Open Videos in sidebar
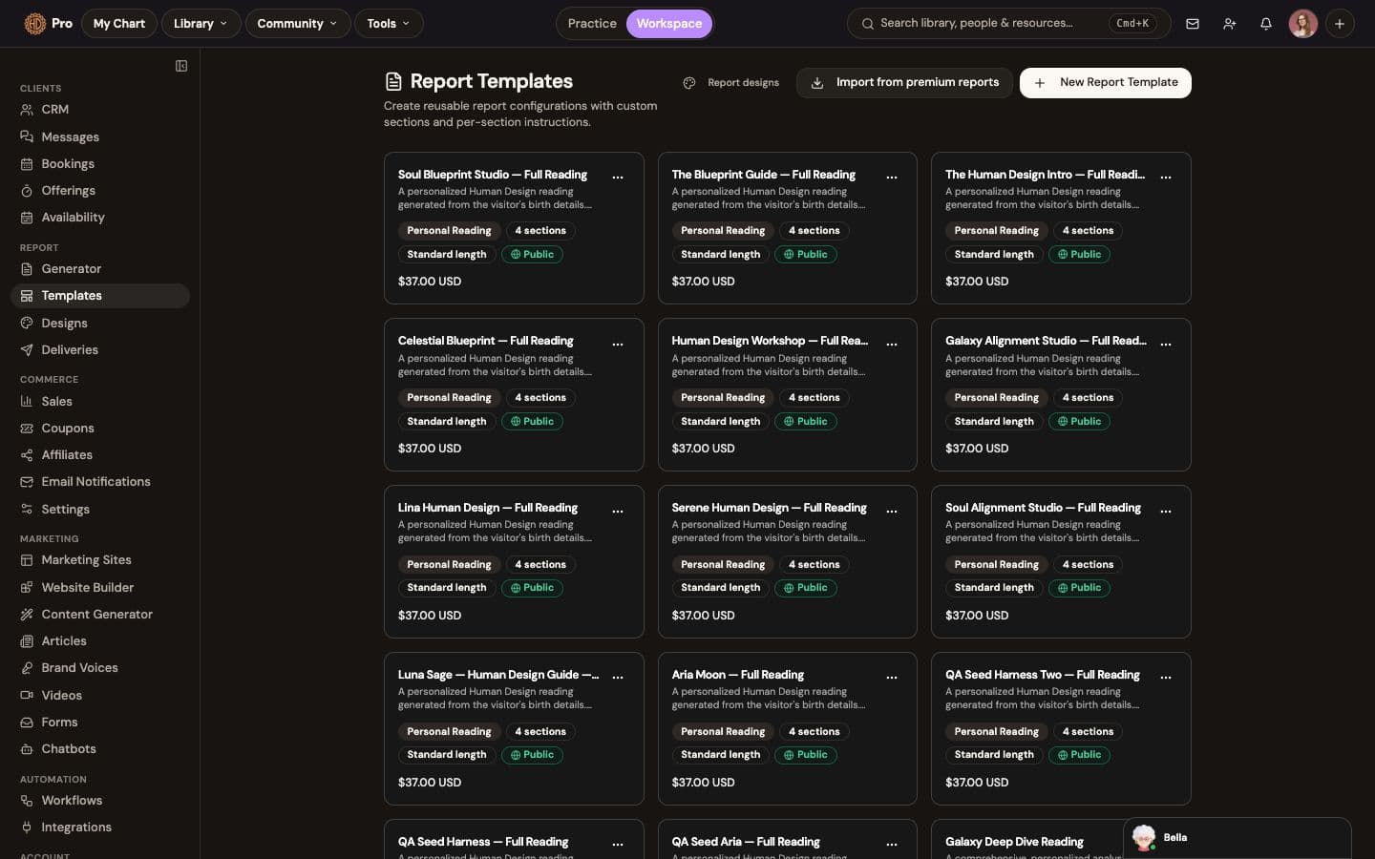 coord(100,696)
